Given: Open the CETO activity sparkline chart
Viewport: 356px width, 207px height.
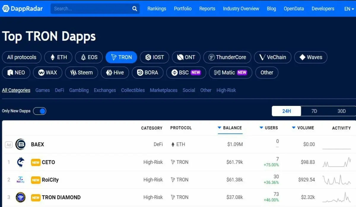Looking at the screenshot, I should point(337,162).
